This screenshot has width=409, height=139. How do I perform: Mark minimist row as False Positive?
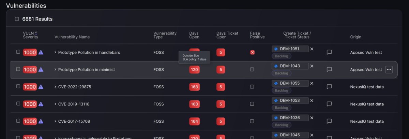[252, 69]
